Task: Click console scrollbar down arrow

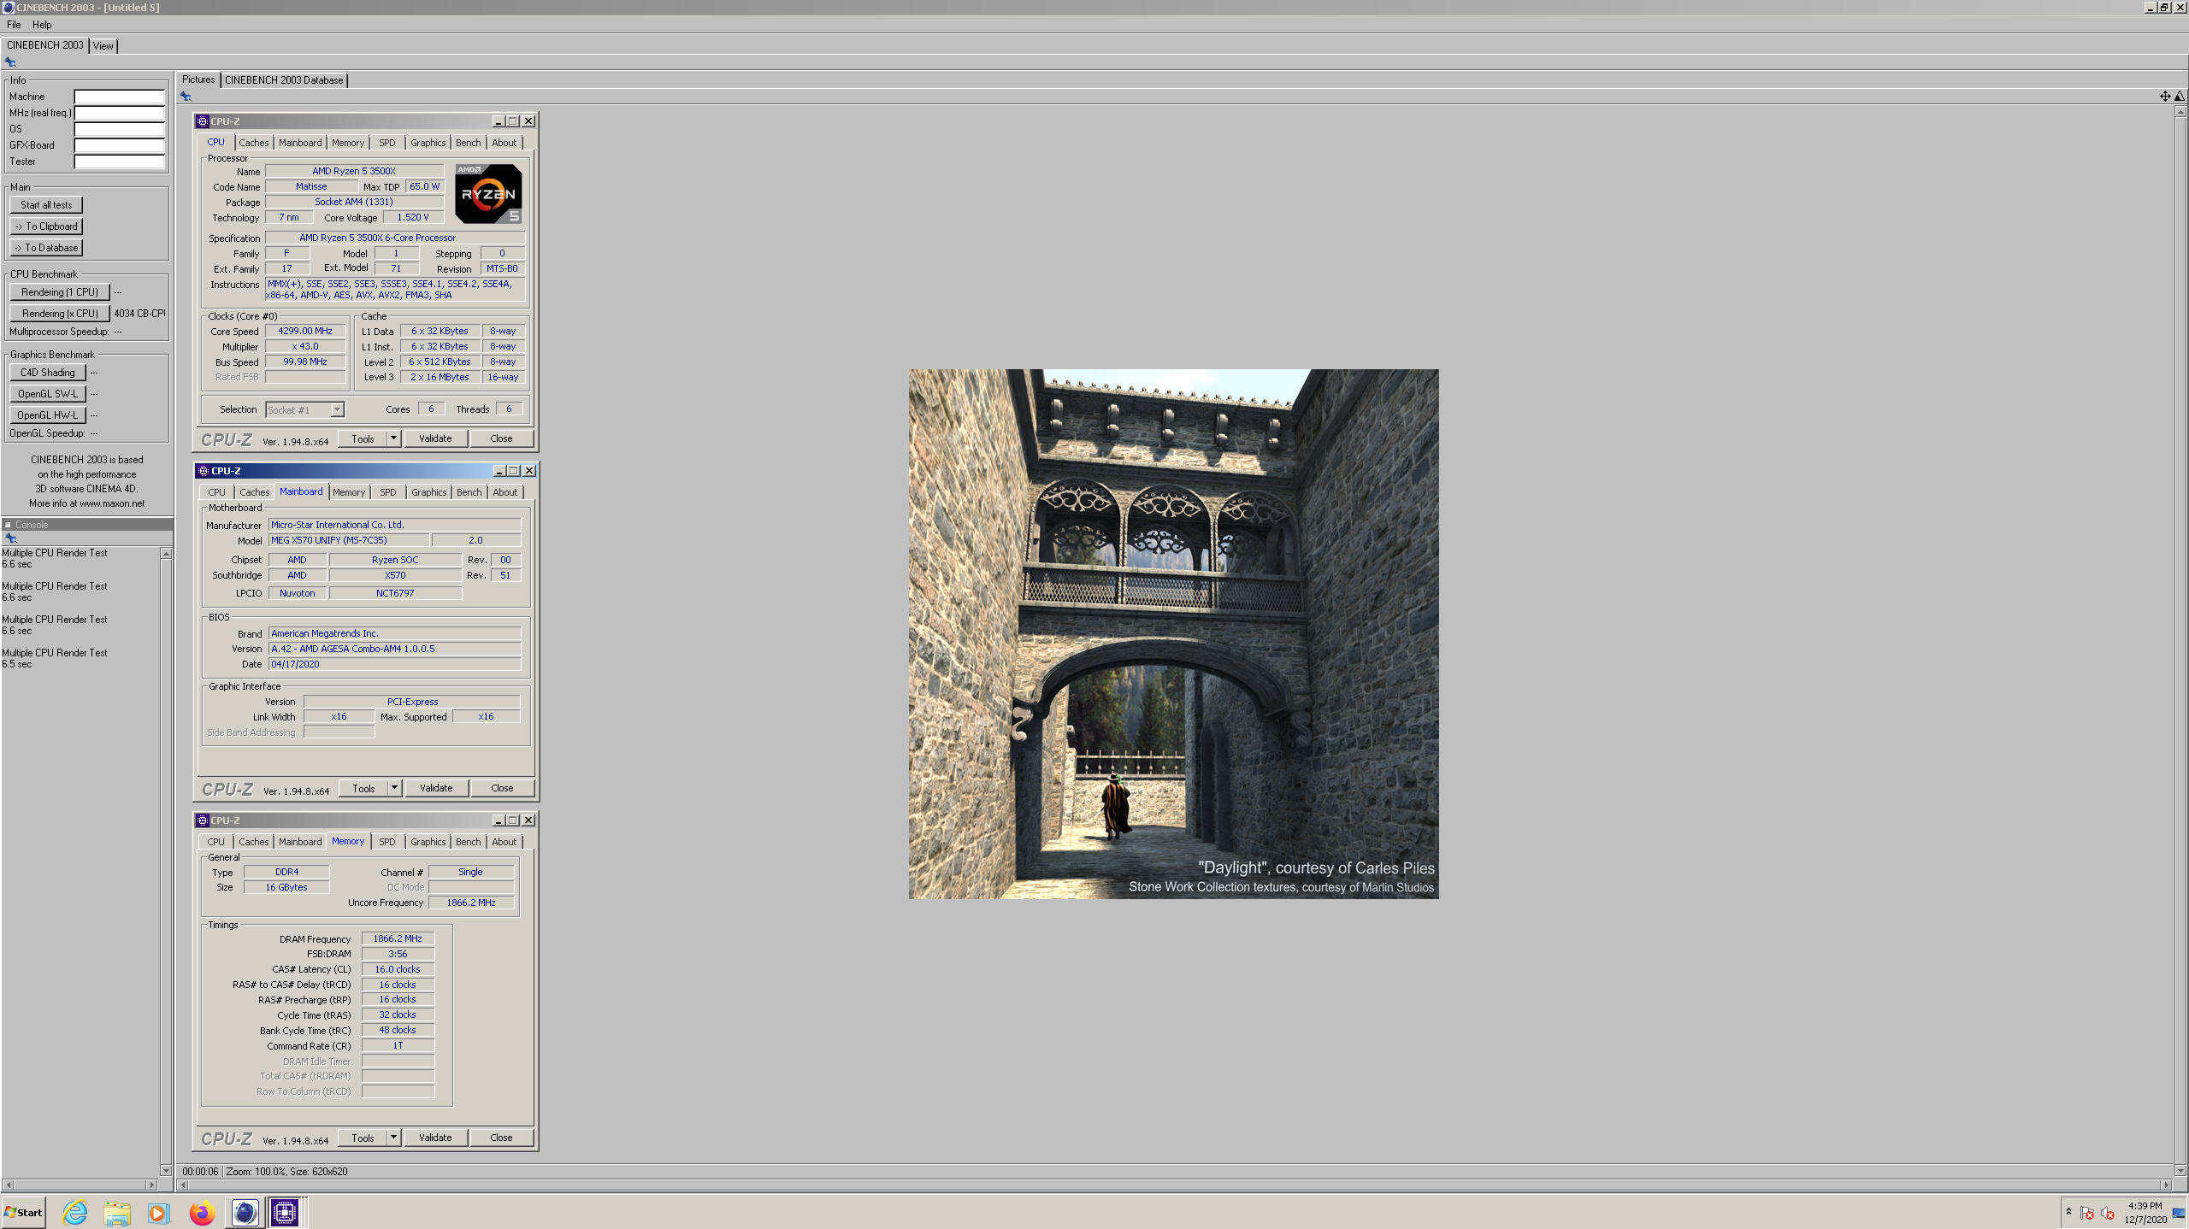Action: pos(166,1170)
